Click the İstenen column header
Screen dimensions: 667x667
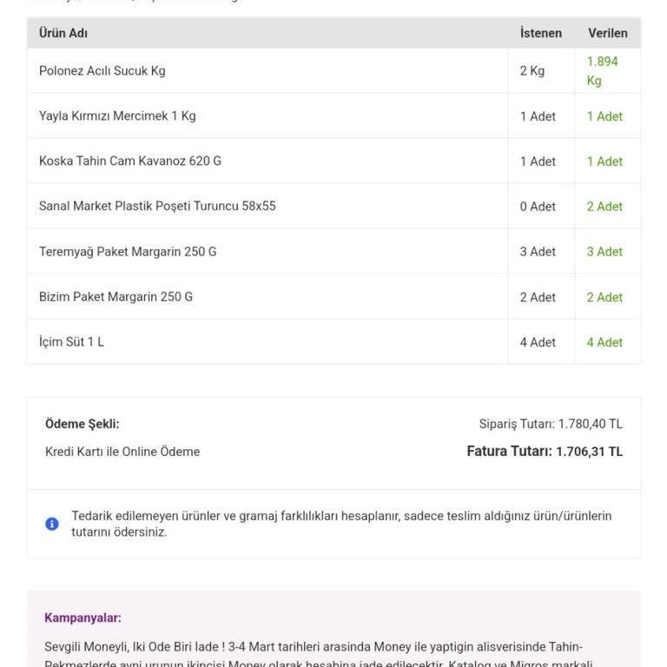coord(540,33)
